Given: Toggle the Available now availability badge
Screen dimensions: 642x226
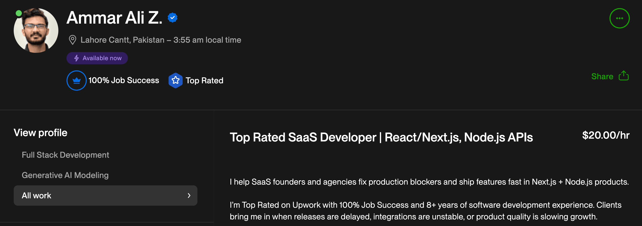Looking at the screenshot, I should click(97, 58).
